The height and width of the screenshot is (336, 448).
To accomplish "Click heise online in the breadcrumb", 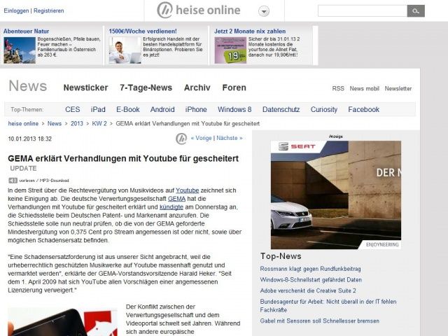I will [23, 124].
